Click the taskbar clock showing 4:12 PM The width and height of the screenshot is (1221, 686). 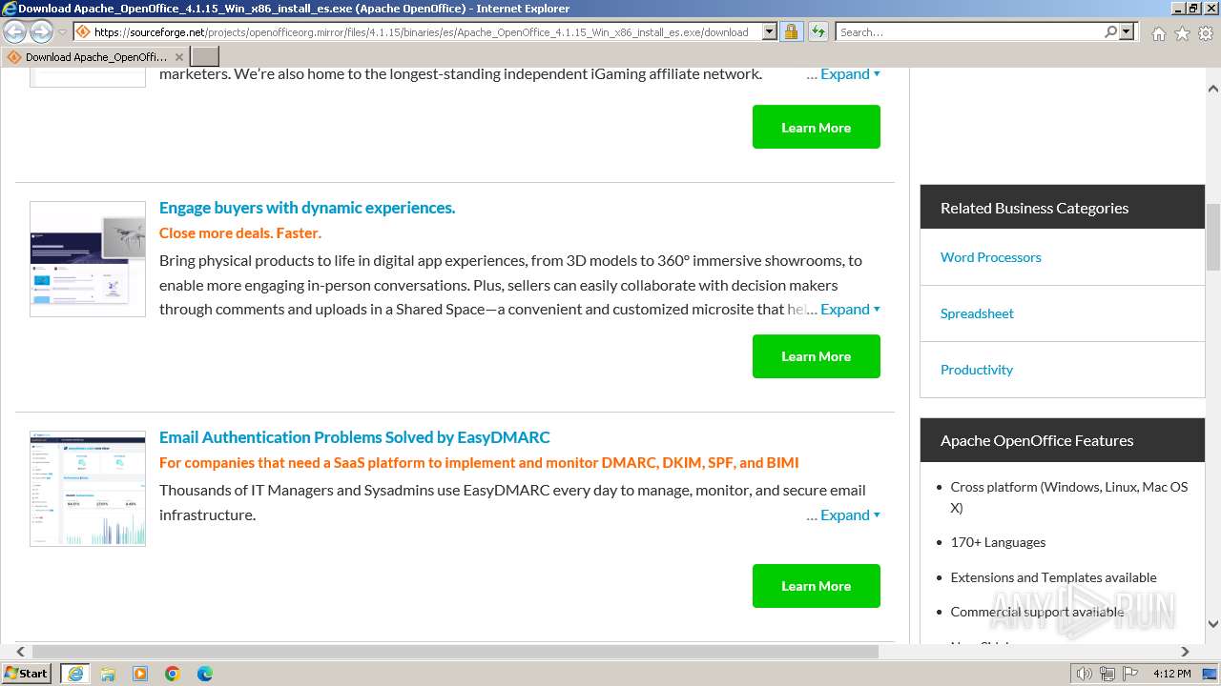click(1171, 674)
